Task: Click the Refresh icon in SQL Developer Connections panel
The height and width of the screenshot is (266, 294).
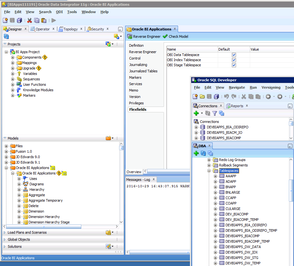Action: [x=208, y=113]
